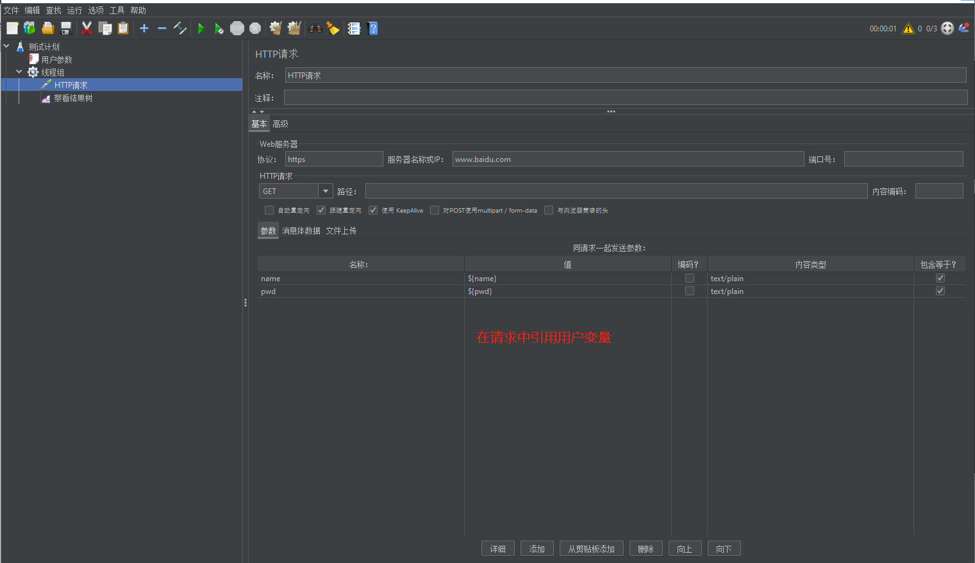Open the 工具 menu
The image size is (975, 563).
(x=117, y=10)
